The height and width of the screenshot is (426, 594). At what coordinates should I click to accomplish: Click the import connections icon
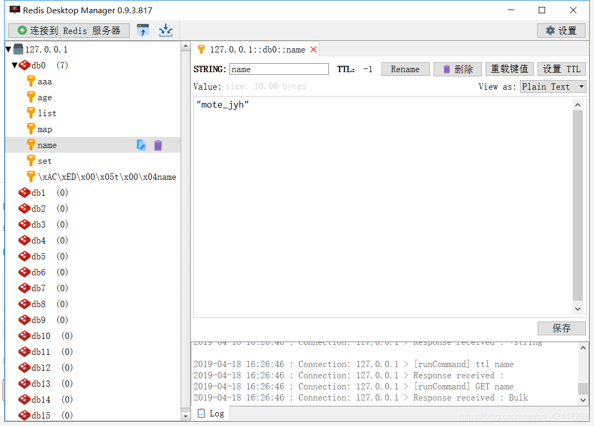pos(143,30)
